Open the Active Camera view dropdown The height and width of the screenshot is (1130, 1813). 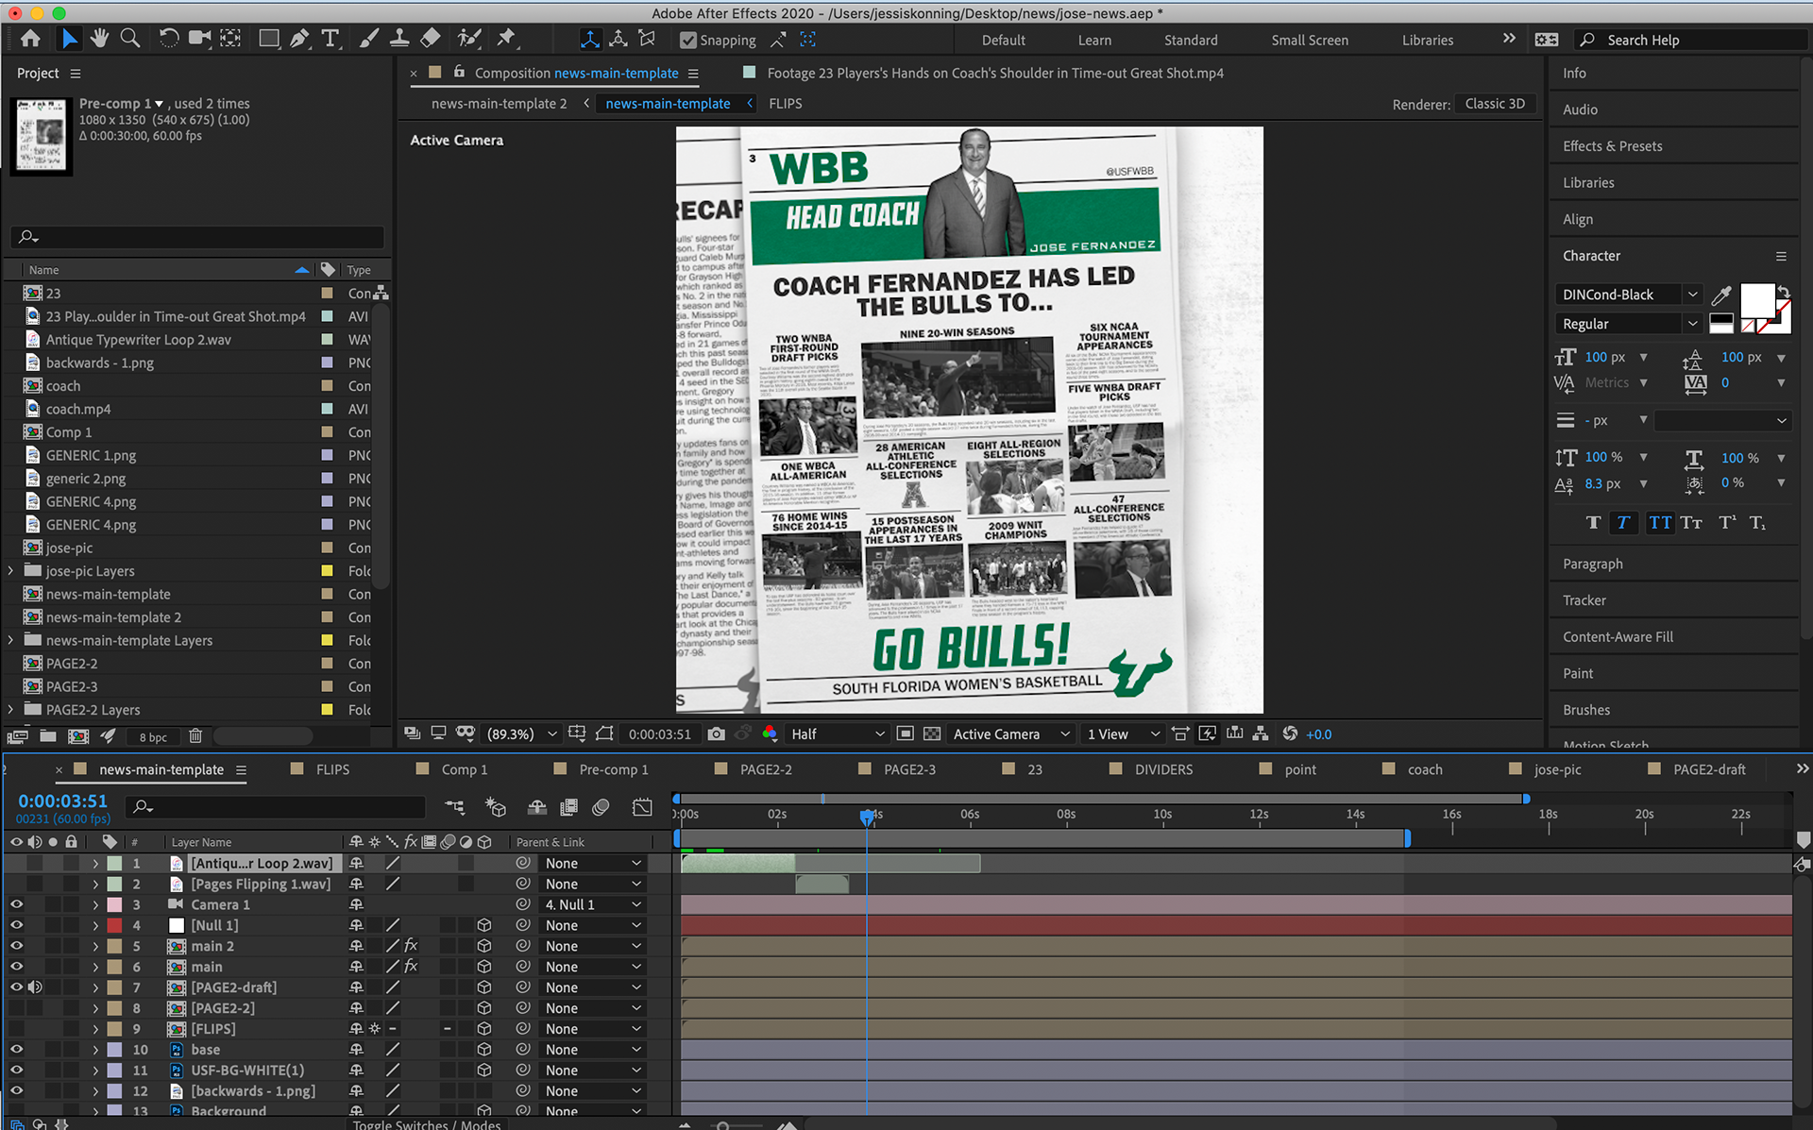pyautogui.click(x=1011, y=734)
